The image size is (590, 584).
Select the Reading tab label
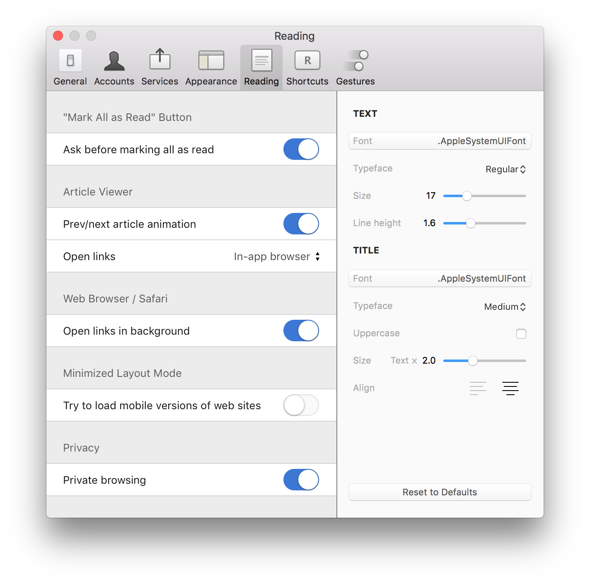(261, 81)
